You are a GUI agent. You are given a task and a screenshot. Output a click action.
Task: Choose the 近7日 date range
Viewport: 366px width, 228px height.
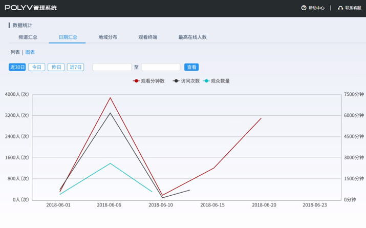pyautogui.click(x=75, y=67)
